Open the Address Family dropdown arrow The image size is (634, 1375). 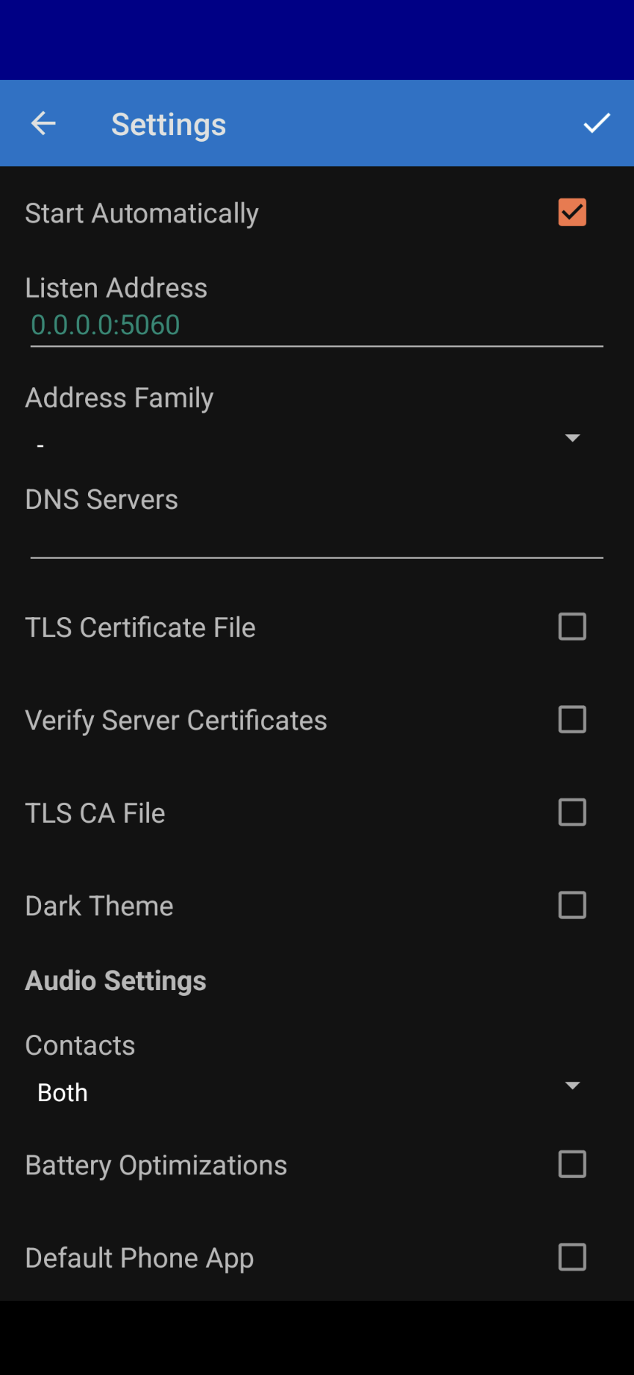(572, 438)
